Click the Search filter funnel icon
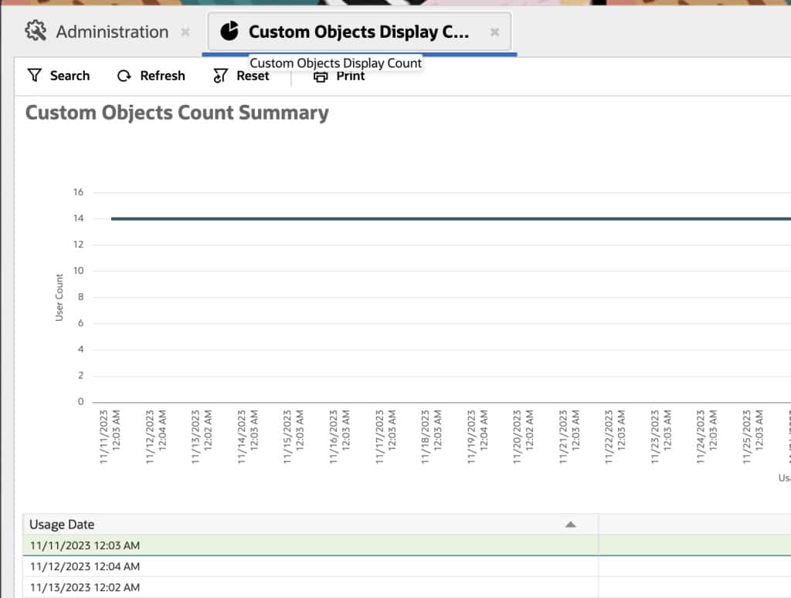791x598 pixels. click(x=35, y=75)
